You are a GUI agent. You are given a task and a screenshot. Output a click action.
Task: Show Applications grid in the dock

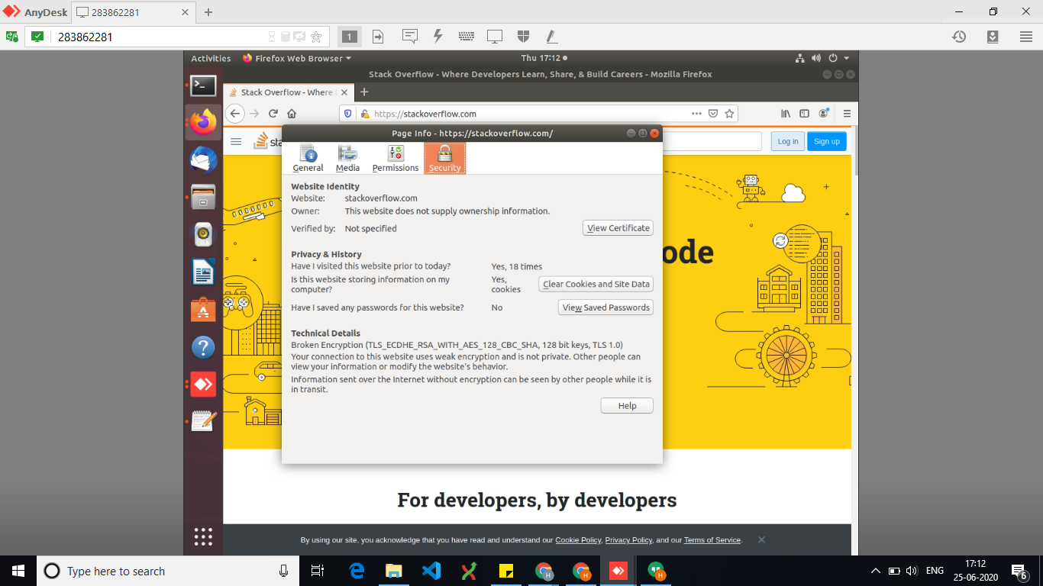pyautogui.click(x=203, y=536)
